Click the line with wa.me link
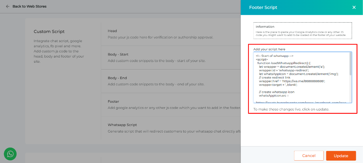363x163 pixels. pyautogui.click(x=292, y=81)
